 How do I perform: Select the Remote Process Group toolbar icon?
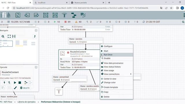tap(55, 15)
